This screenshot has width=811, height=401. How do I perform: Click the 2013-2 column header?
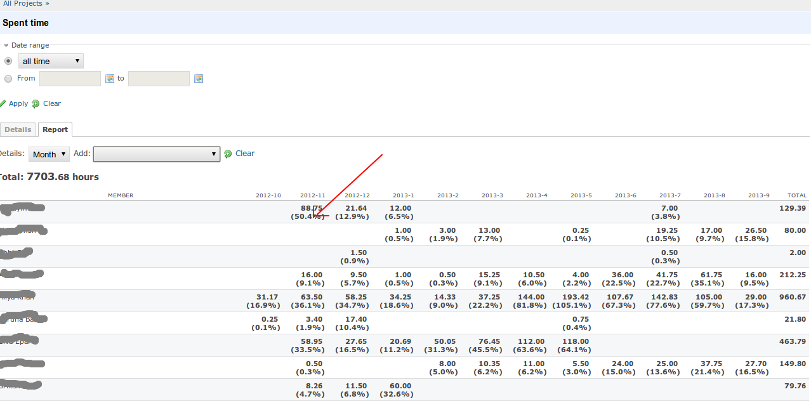[x=448, y=195]
